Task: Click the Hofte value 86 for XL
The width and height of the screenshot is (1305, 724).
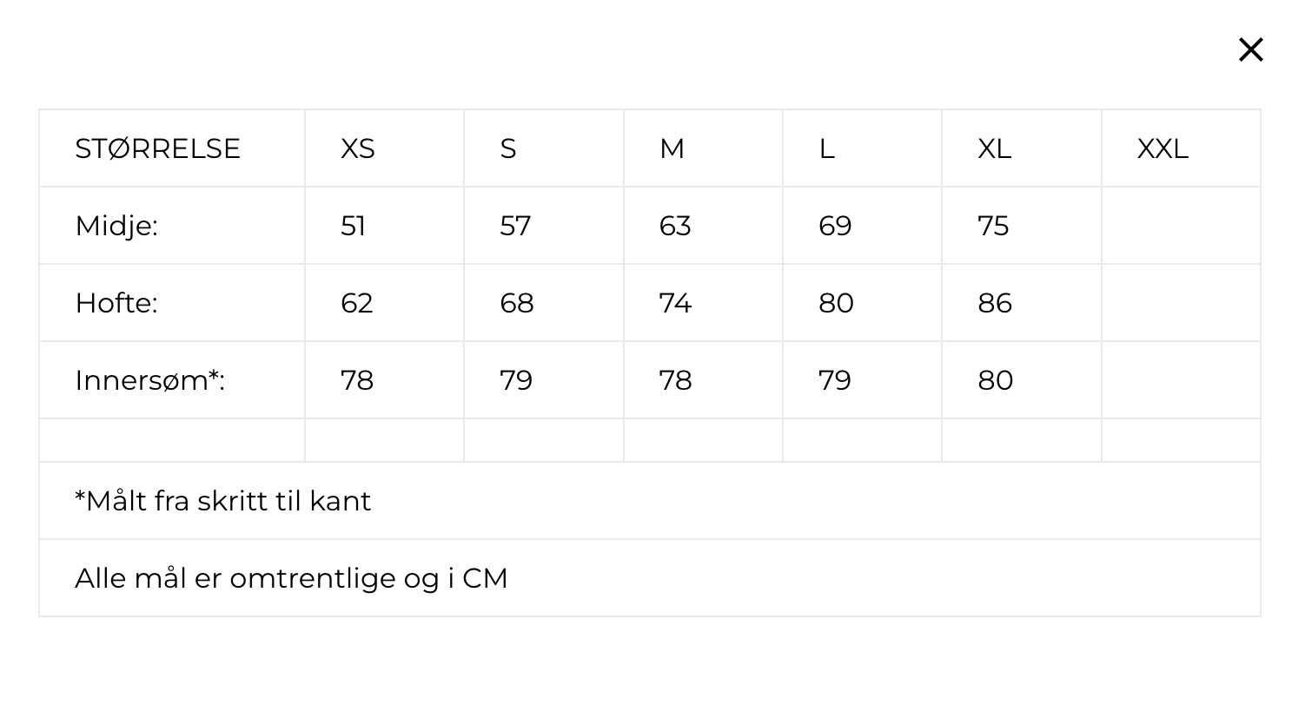Action: tap(995, 303)
